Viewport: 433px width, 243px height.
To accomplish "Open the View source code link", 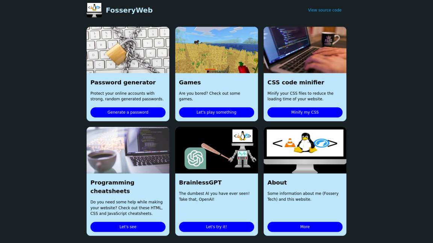I will (324, 10).
